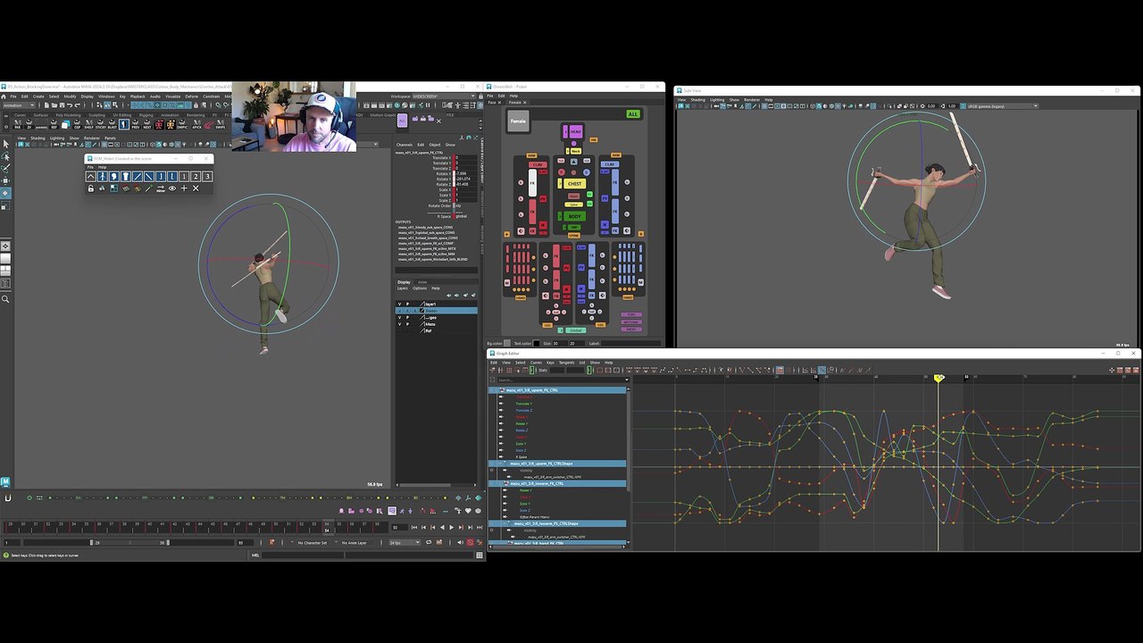Click the HEAD control button in Picker
The width and height of the screenshot is (1143, 643).
[575, 131]
